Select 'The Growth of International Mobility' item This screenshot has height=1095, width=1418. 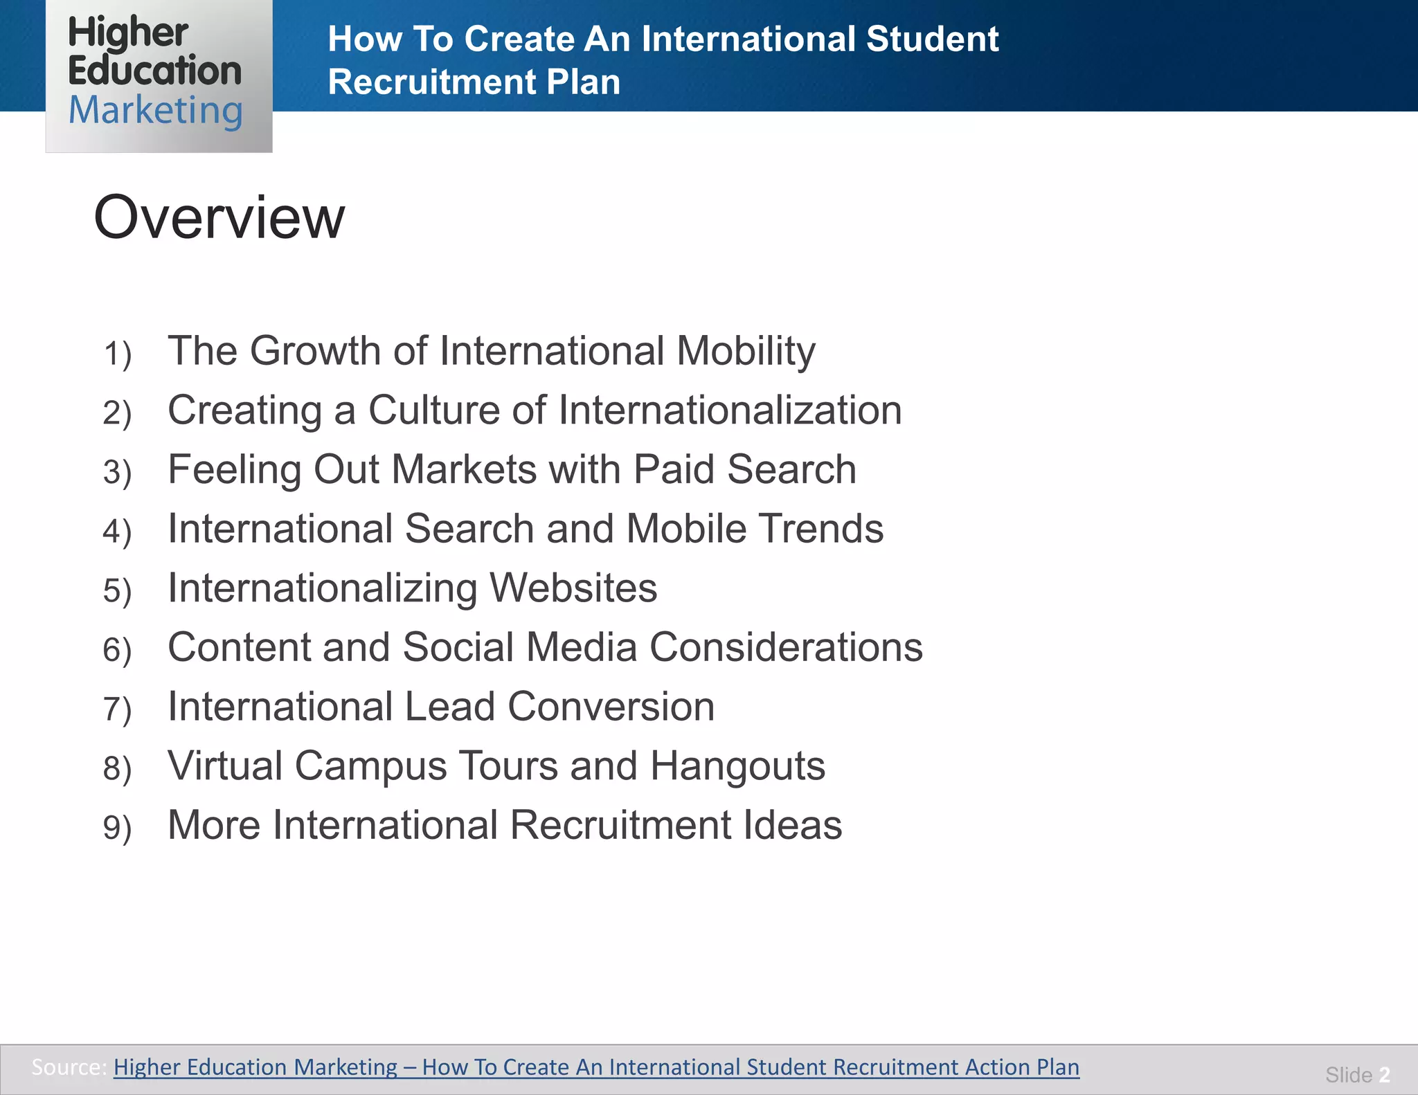pyautogui.click(x=491, y=351)
